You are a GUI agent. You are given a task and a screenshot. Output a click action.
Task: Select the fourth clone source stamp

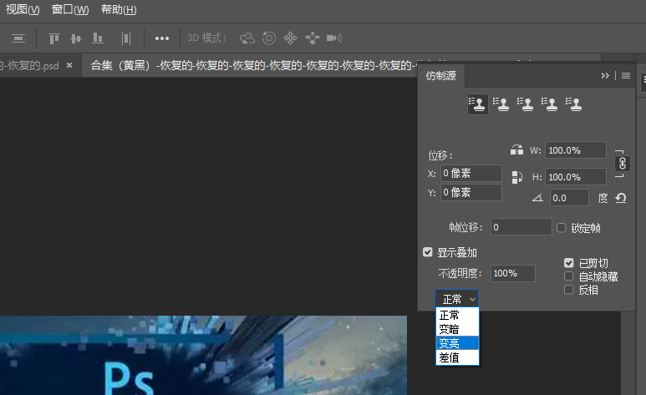550,104
